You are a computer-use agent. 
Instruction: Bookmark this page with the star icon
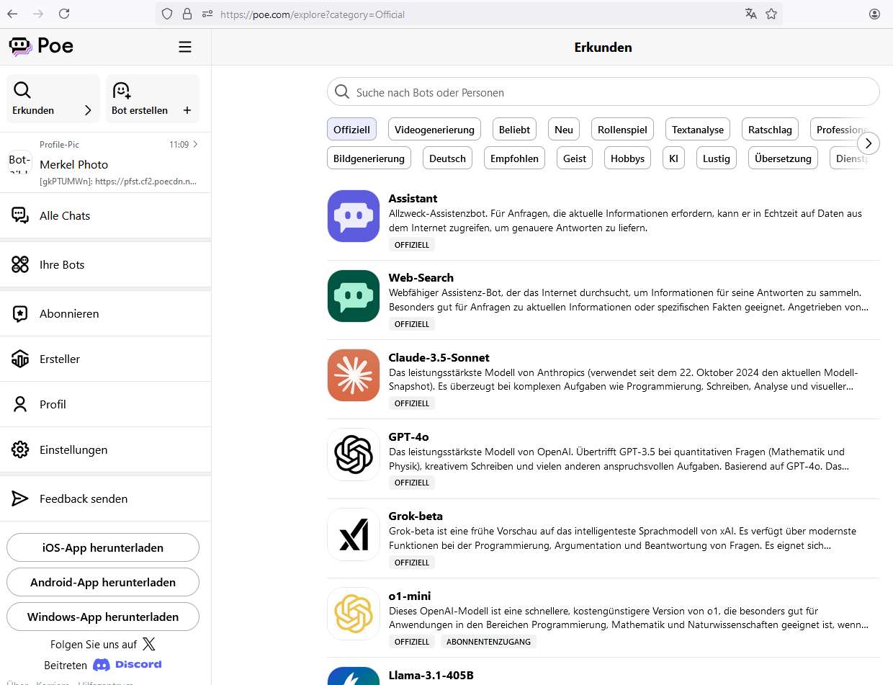[771, 14]
